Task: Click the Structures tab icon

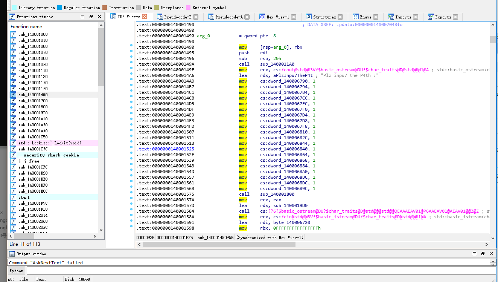Action: 309,17
